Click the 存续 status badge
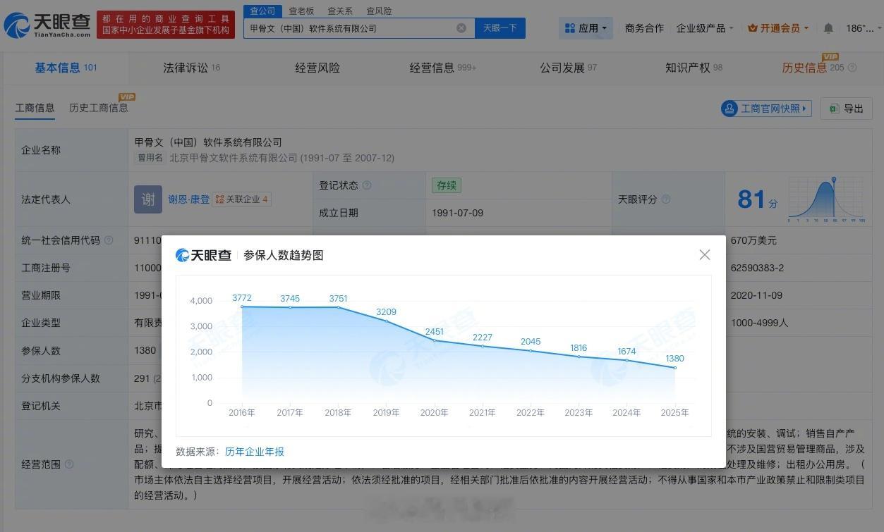The image size is (884, 532). point(447,185)
